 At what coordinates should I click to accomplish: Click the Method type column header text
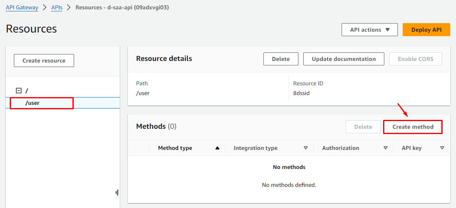[175, 148]
